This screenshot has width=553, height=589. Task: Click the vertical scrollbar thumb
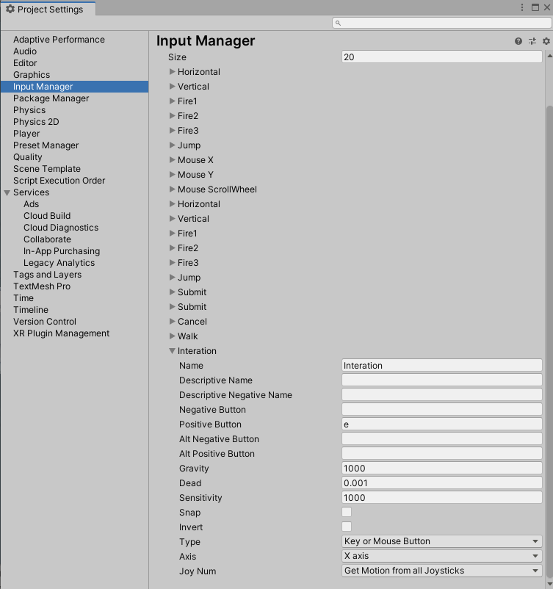click(549, 340)
